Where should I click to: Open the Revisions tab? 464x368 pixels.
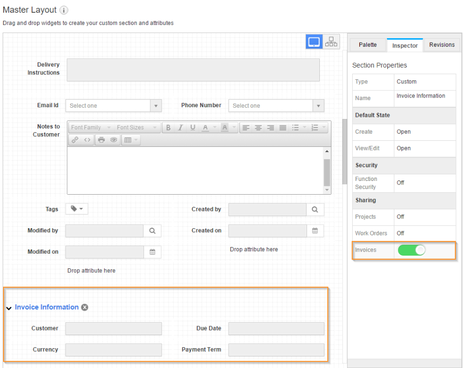coord(442,45)
